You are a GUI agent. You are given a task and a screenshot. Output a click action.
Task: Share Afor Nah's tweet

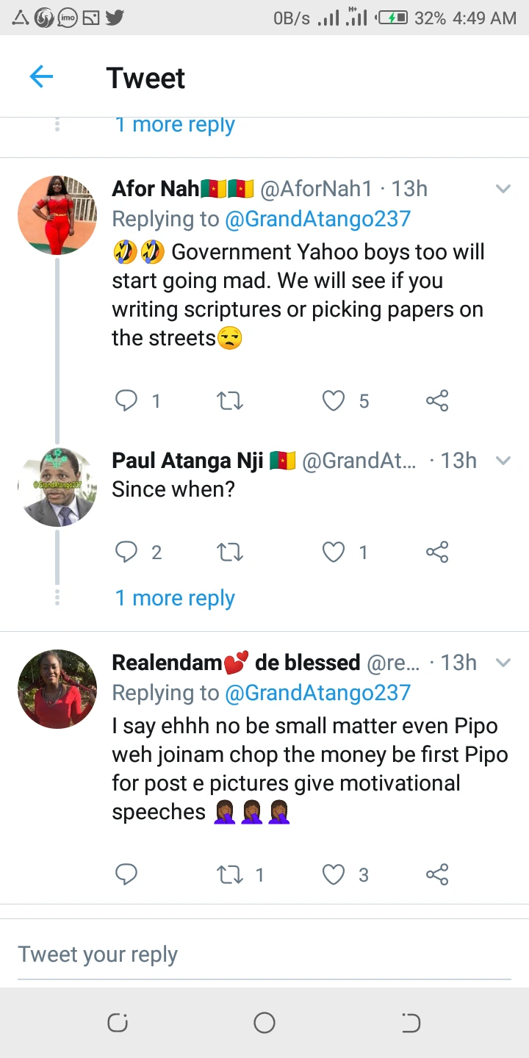tap(437, 400)
